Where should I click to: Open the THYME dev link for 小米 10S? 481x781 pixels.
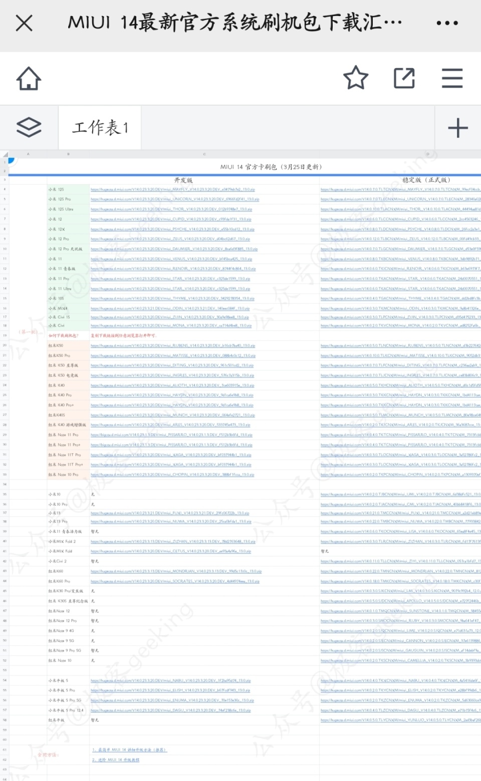172,298
